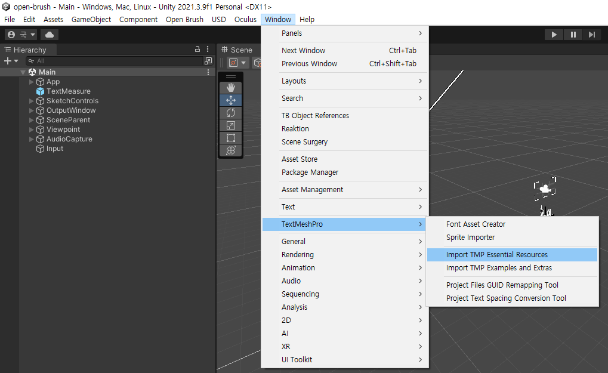This screenshot has height=373, width=608.
Task: Collapse the Main scene tree
Action: tap(23, 72)
